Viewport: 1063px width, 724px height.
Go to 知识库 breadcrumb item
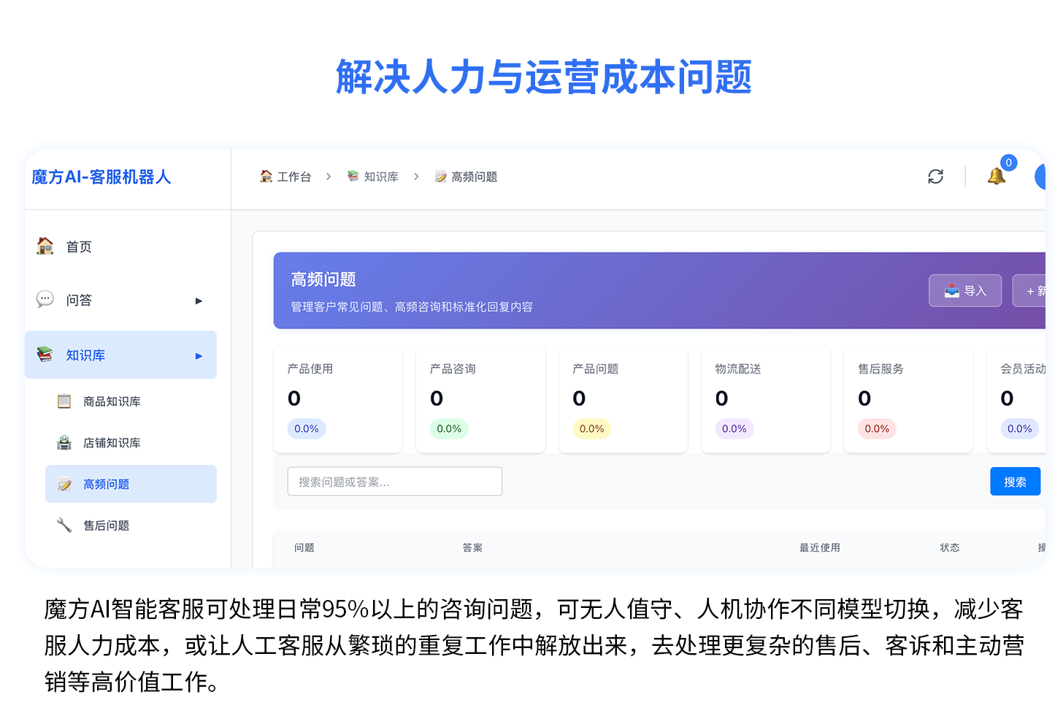point(373,177)
